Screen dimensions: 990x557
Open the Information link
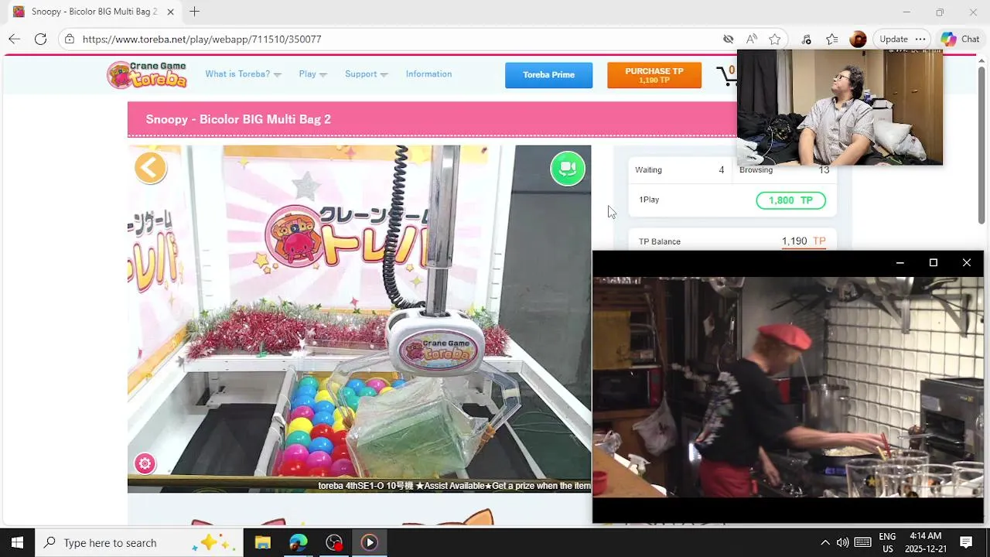point(428,74)
